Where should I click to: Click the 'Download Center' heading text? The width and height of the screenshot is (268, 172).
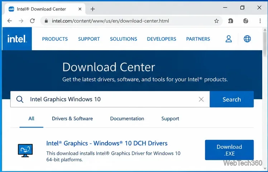(109, 67)
